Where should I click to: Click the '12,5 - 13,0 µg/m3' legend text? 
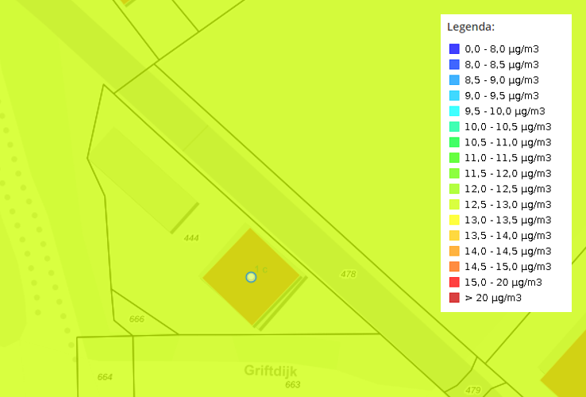pos(508,205)
